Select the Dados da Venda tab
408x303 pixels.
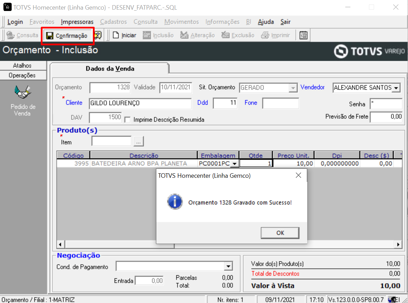click(110, 69)
